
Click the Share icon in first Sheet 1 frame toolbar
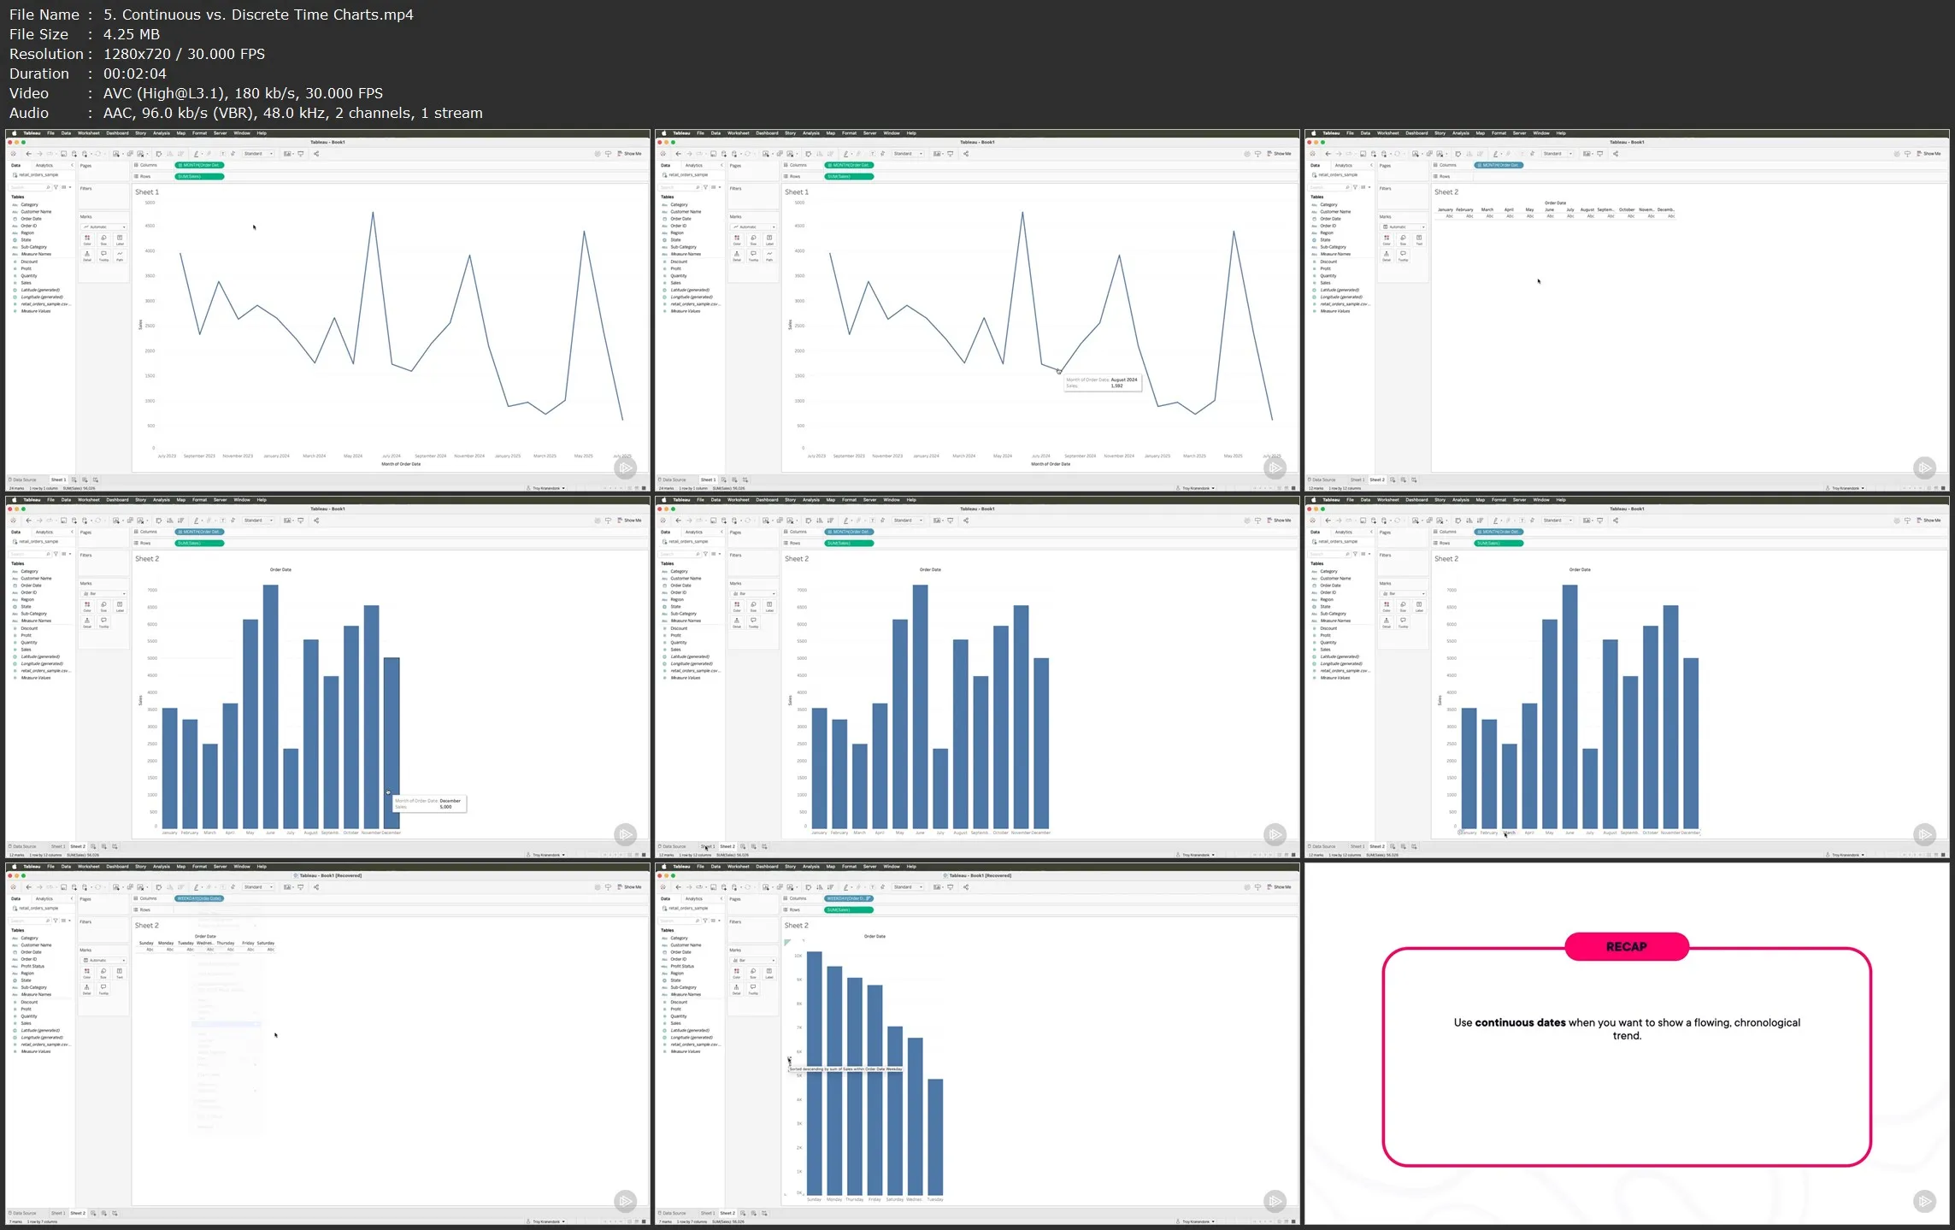pos(316,154)
